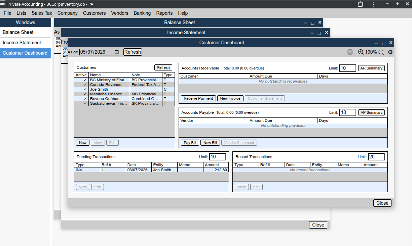This screenshot has width=412, height=246.
Task: Open the Vendors menu
Action: tap(119, 13)
